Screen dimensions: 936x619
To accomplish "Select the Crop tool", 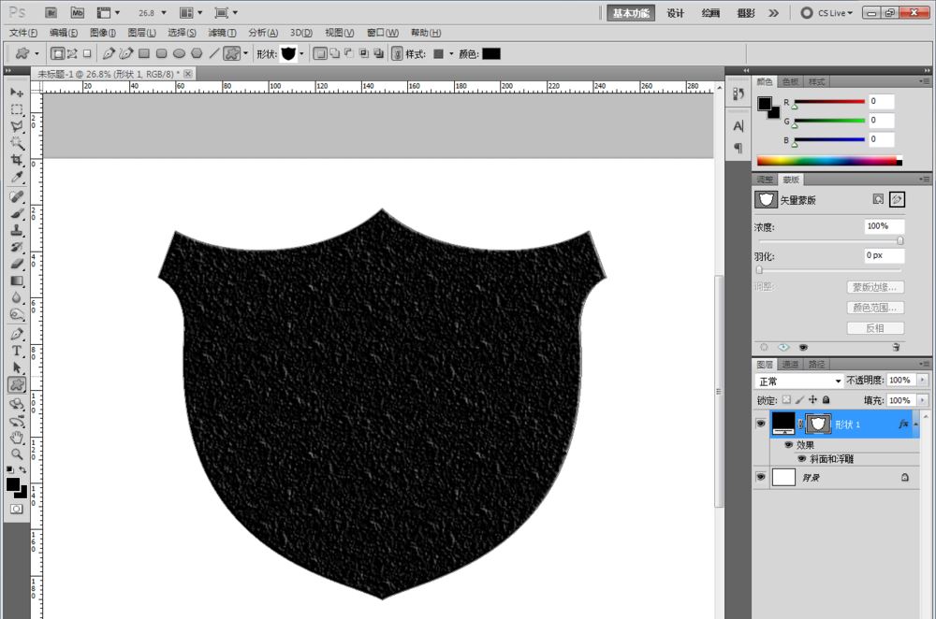I will [17, 160].
